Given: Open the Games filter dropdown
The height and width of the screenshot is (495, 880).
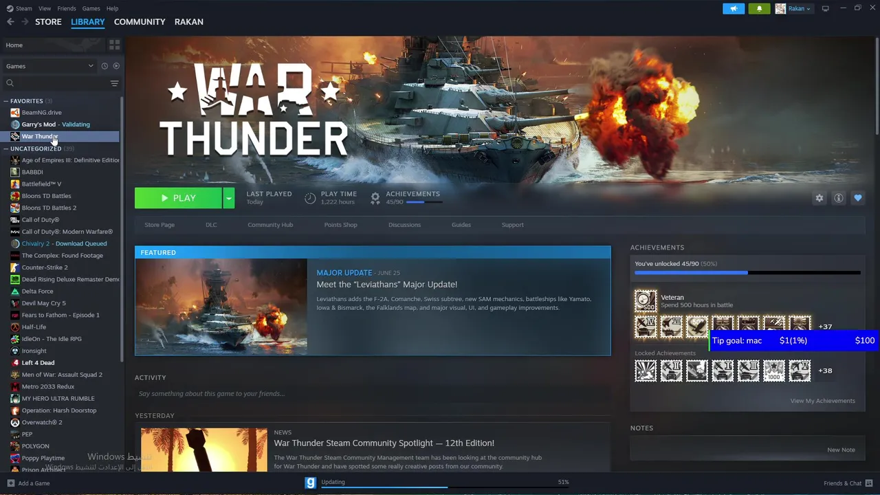Looking at the screenshot, I should (49, 66).
